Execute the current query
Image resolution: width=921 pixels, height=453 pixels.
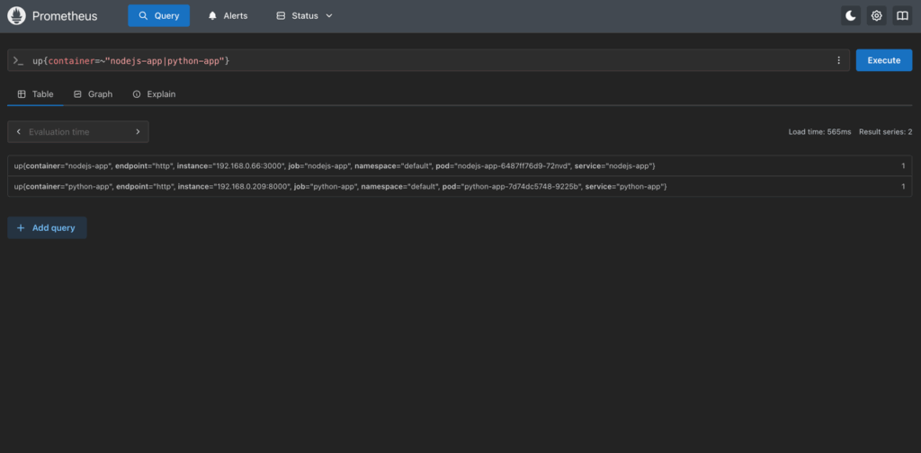coord(884,60)
